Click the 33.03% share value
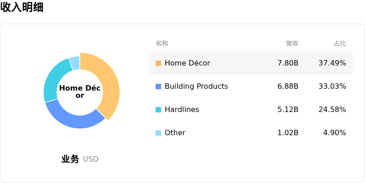Image resolution: width=365 pixels, height=183 pixels. (332, 86)
